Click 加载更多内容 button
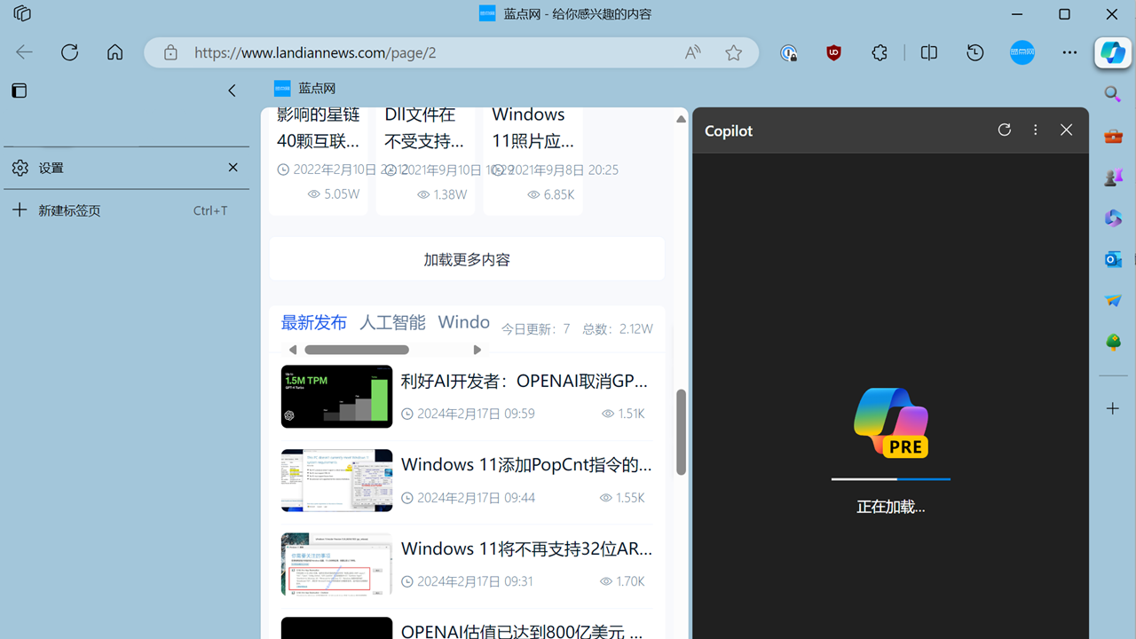 (x=467, y=259)
